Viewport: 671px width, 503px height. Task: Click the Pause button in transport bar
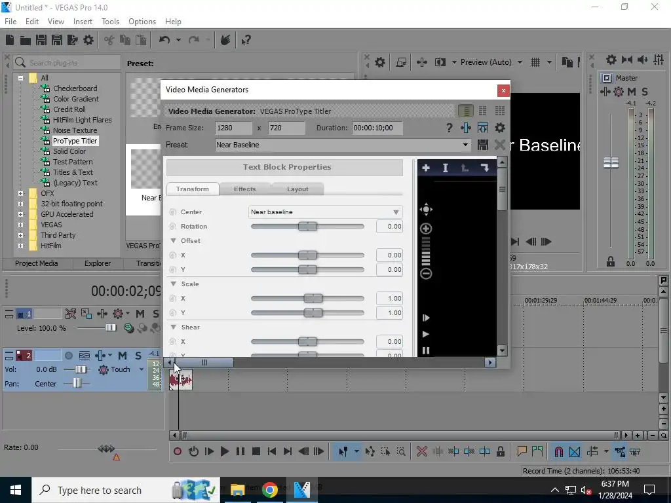[x=240, y=451]
